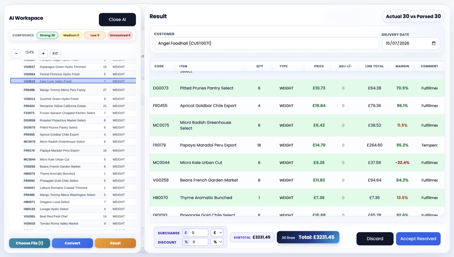The image size is (454, 257).
Task: Click the QTY column header
Action: (259, 66)
